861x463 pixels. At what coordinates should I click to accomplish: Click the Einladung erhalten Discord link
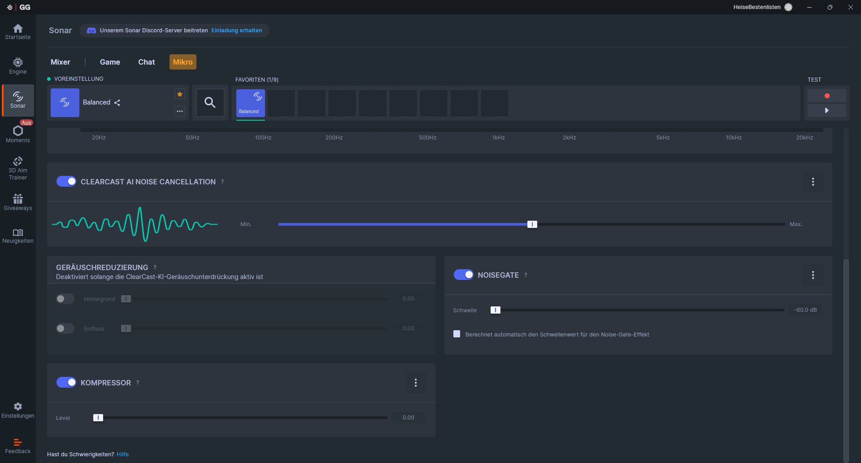coord(237,31)
